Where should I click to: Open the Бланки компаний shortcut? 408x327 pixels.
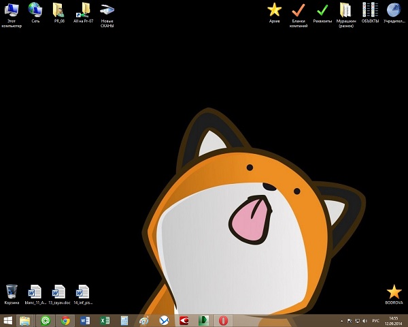pyautogui.click(x=299, y=10)
